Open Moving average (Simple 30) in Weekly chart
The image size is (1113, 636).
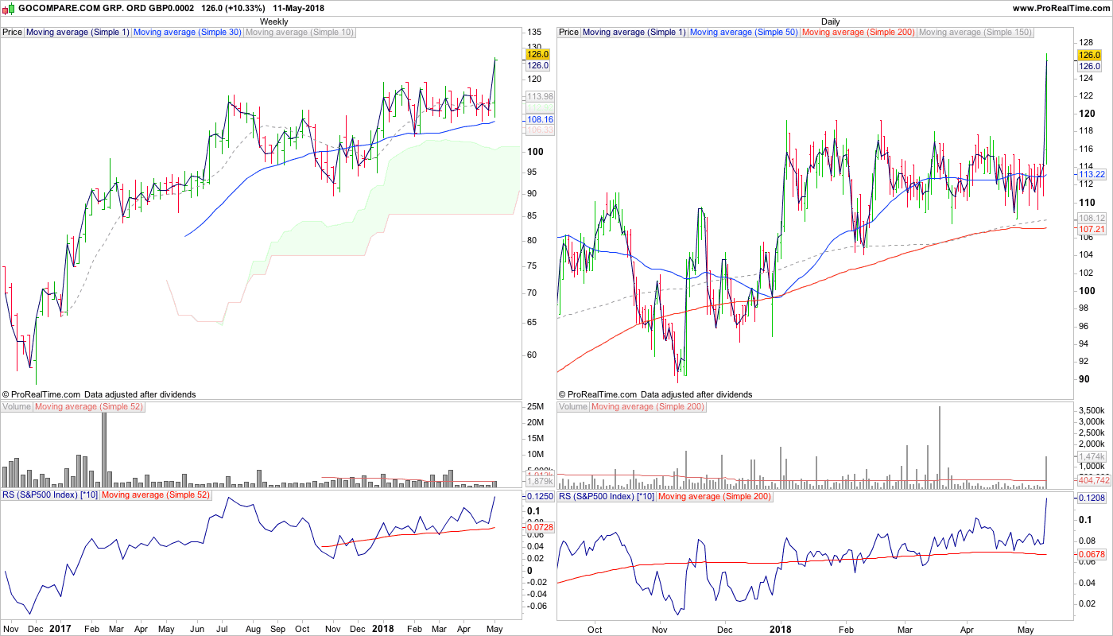tap(187, 33)
